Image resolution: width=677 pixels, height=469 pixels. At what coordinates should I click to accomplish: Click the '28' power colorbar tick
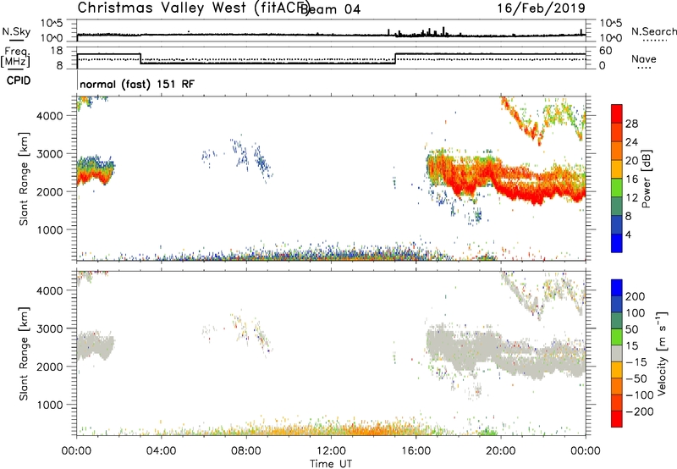point(631,124)
